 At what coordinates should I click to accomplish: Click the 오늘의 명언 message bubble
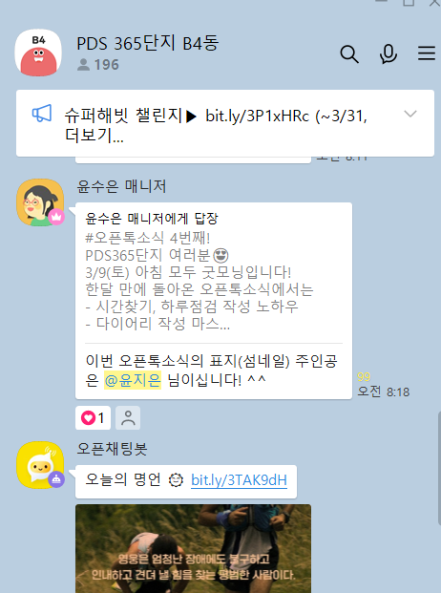point(186,482)
